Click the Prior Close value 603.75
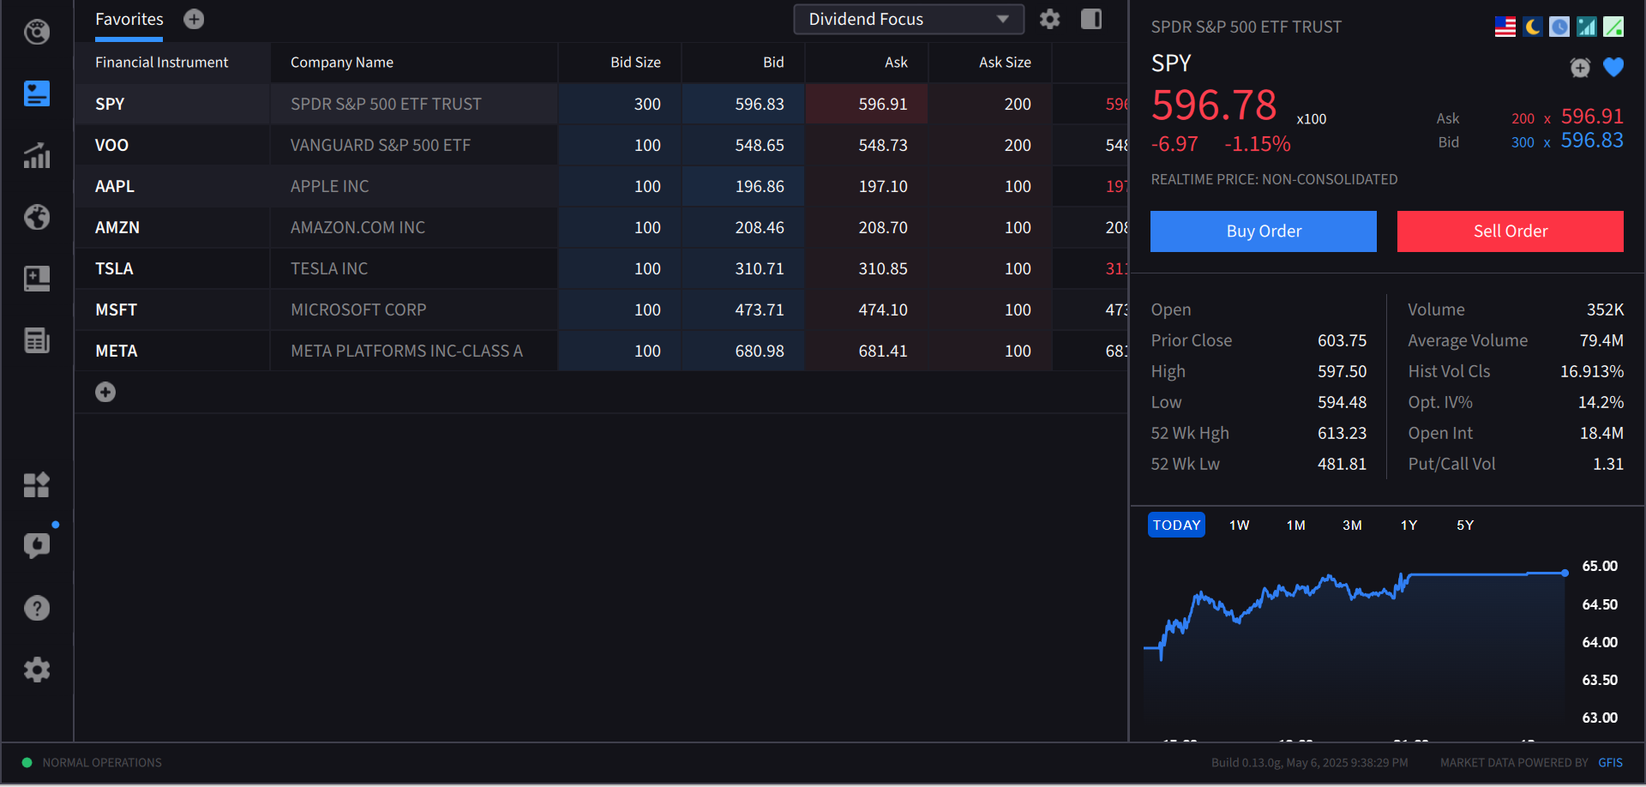Screen dimensions: 1646x787 pyautogui.click(x=1342, y=340)
